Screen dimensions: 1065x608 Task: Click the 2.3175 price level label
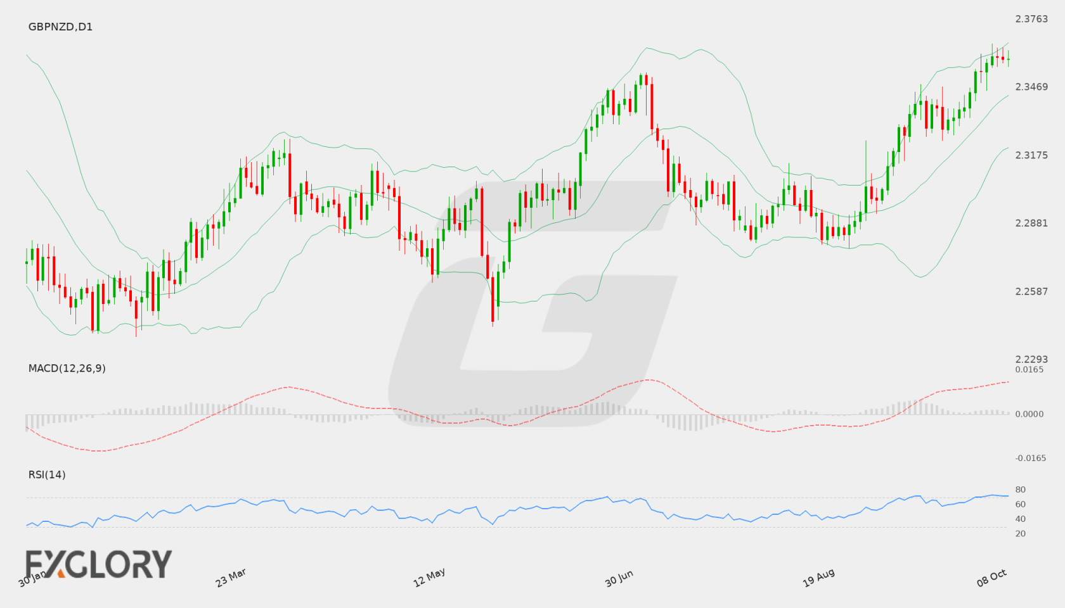1031,155
